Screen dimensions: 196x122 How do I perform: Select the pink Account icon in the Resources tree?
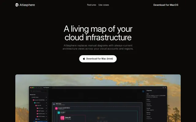pyautogui.click(x=33, y=100)
